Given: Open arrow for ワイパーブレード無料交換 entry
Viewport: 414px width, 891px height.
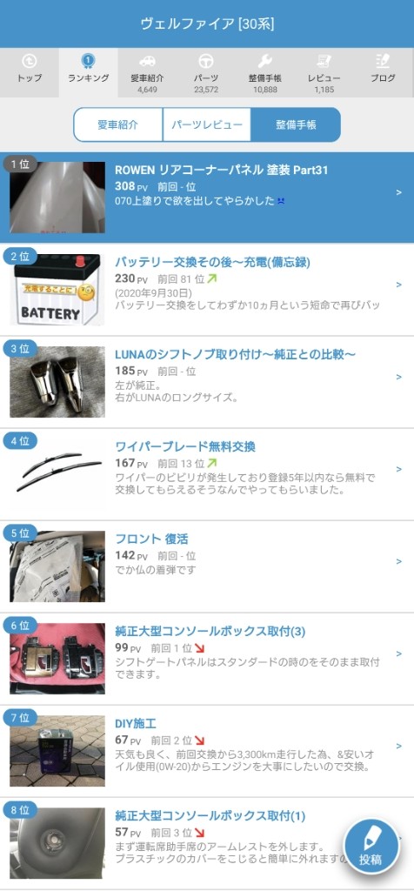Looking at the screenshot, I should coord(398,469).
